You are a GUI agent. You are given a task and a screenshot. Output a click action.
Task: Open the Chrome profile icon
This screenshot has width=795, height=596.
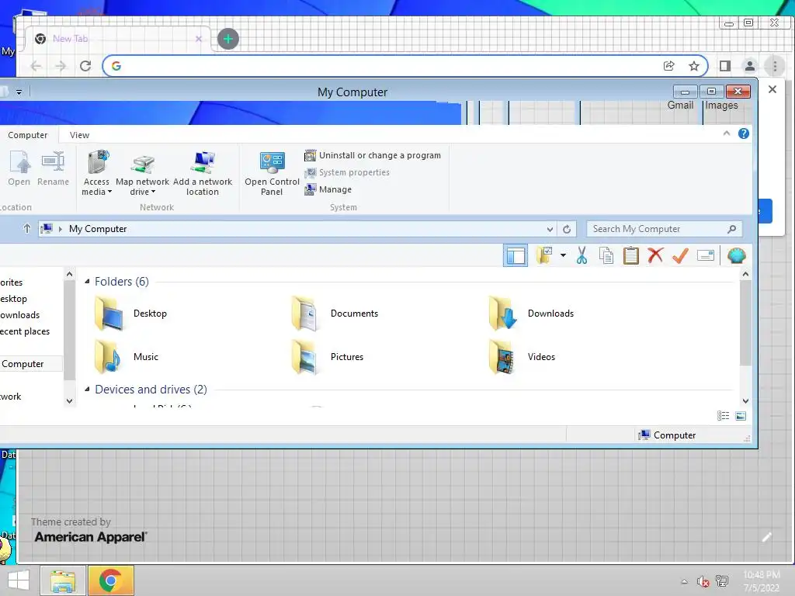pos(749,66)
